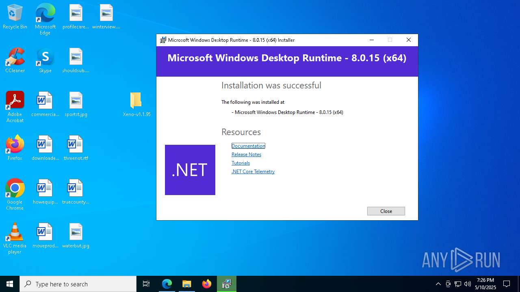Select the shouldsub image file icon
520x292 pixels.
click(x=76, y=61)
